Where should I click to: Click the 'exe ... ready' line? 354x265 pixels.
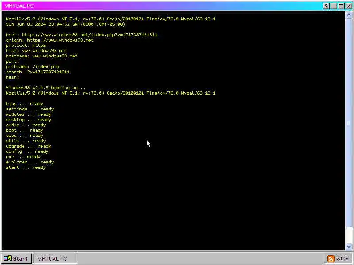[x=23, y=157]
